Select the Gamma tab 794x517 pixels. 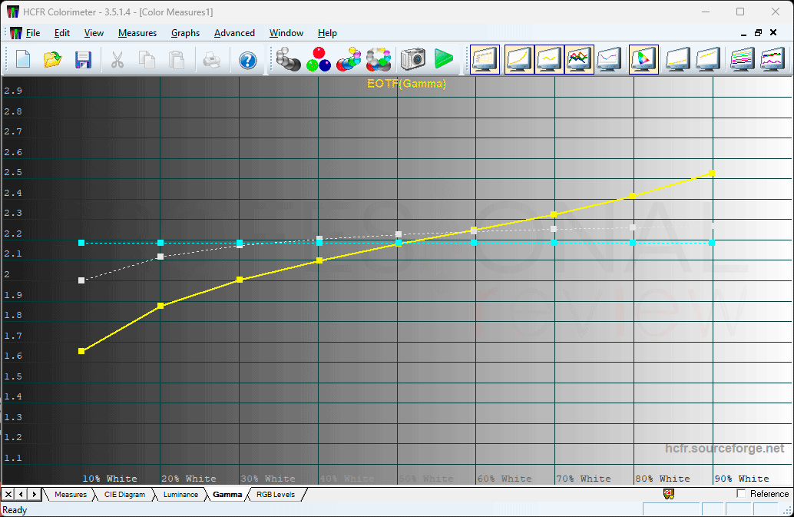(x=227, y=494)
